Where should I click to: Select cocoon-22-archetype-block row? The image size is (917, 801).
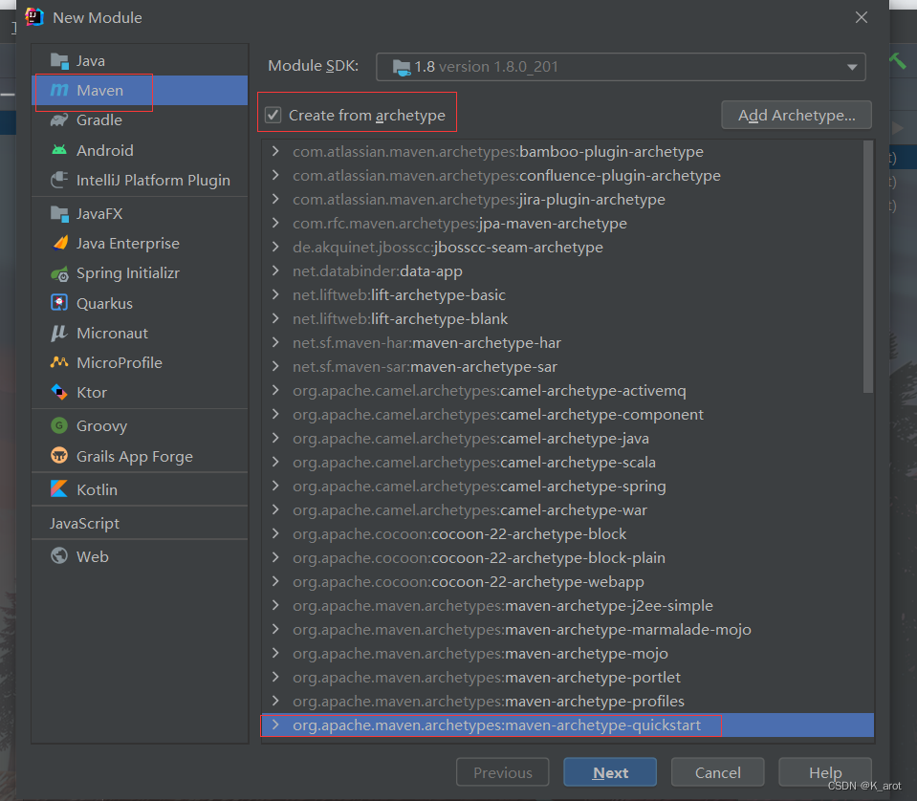pos(567,533)
